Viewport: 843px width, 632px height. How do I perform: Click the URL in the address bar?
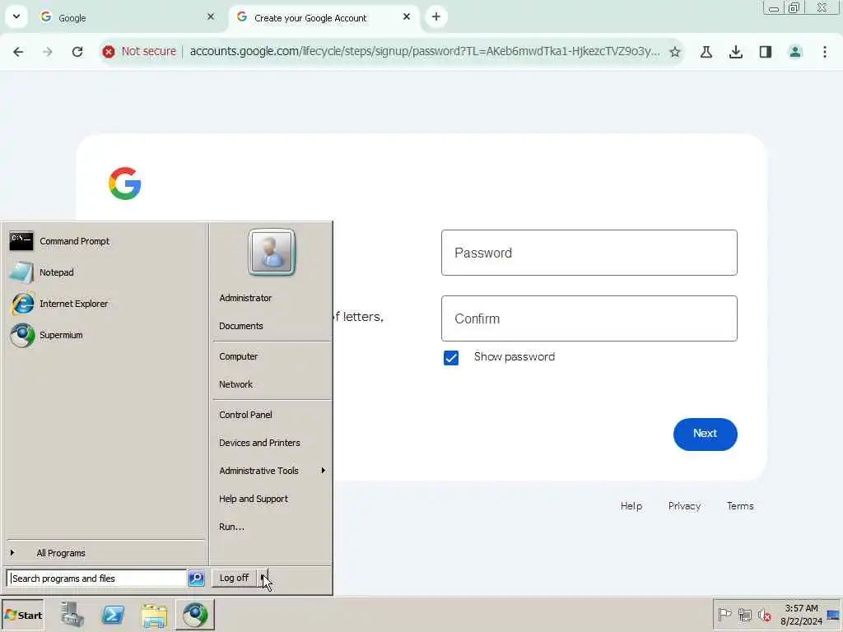424,52
